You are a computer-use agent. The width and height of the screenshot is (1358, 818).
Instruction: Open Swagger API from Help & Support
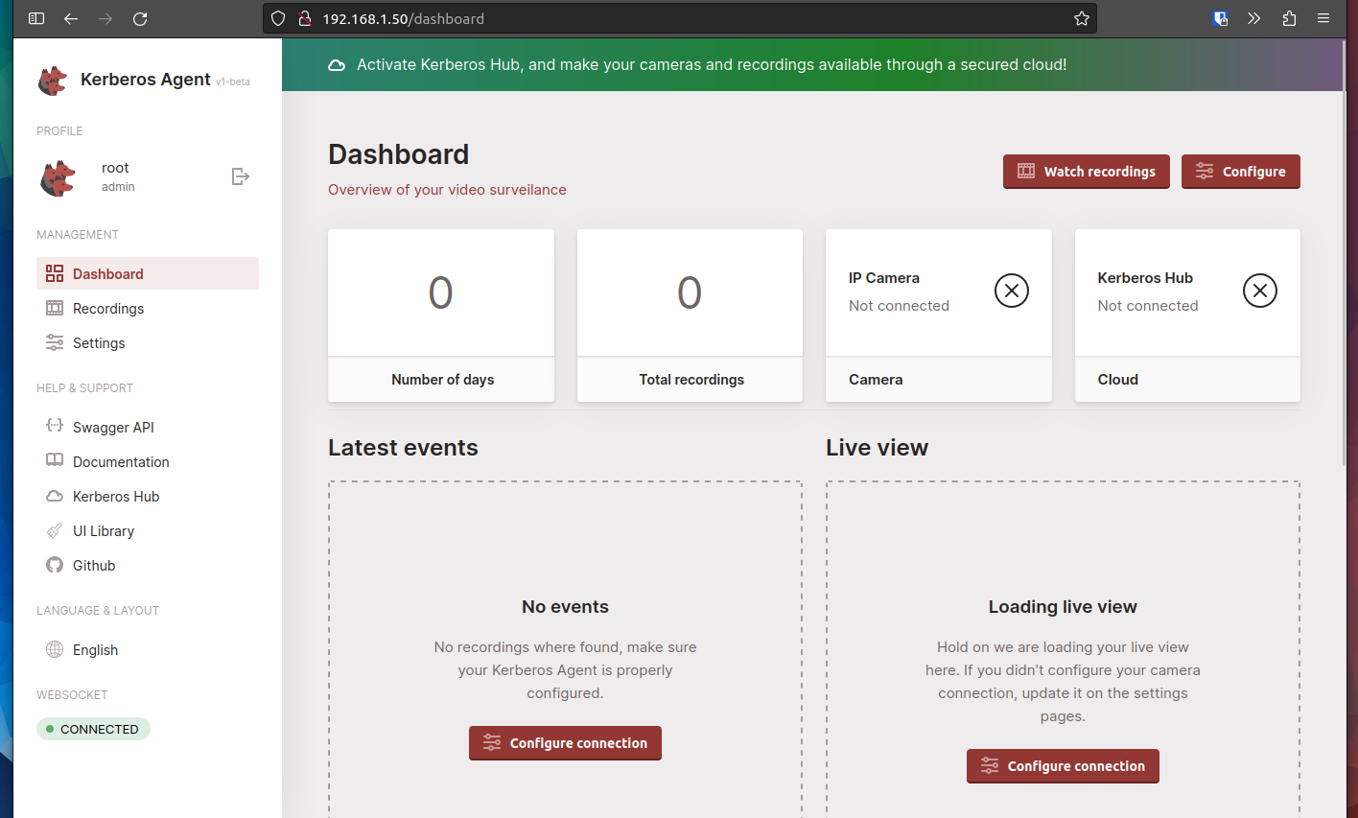(x=148, y=427)
